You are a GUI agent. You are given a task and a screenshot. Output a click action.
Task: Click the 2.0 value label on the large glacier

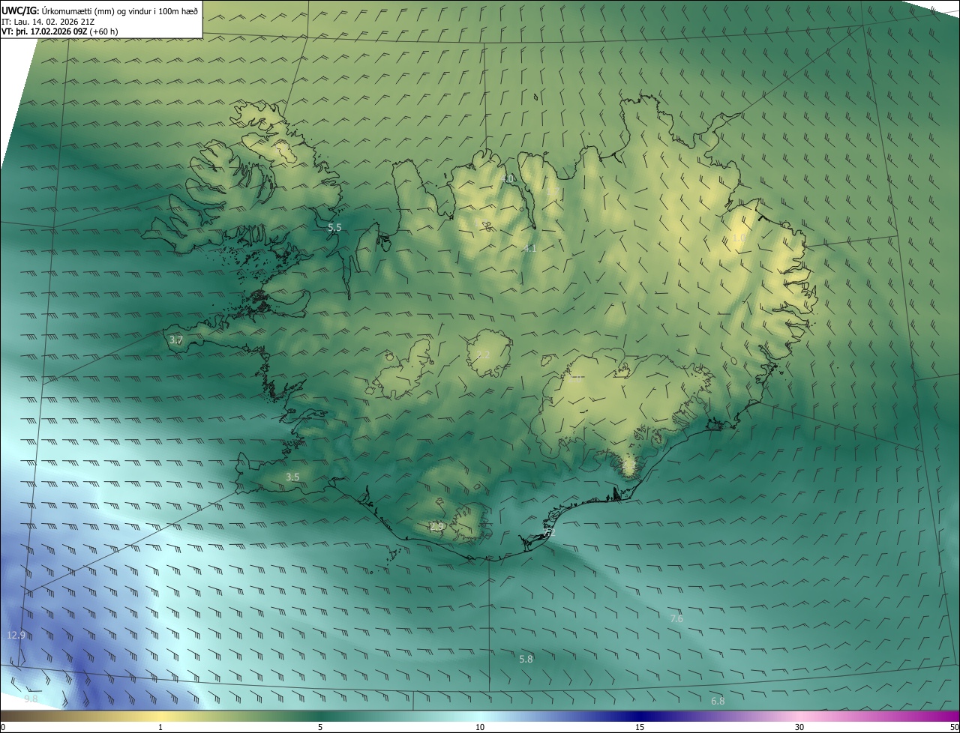tap(576, 379)
